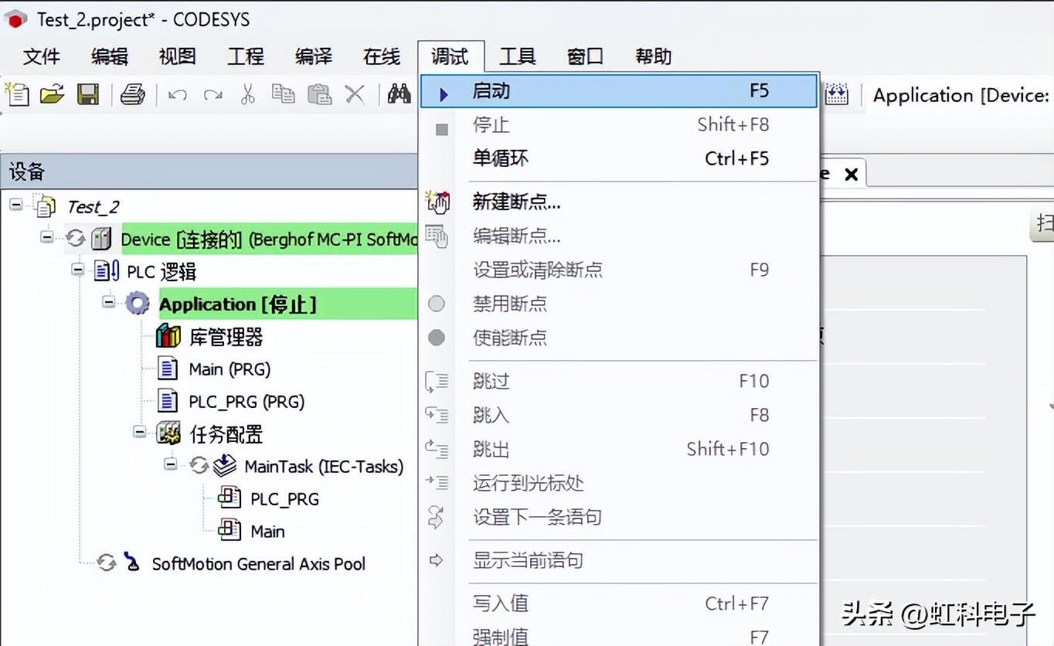1054x646 pixels.
Task: Click the Copy icon in the toolbar
Action: (x=283, y=94)
